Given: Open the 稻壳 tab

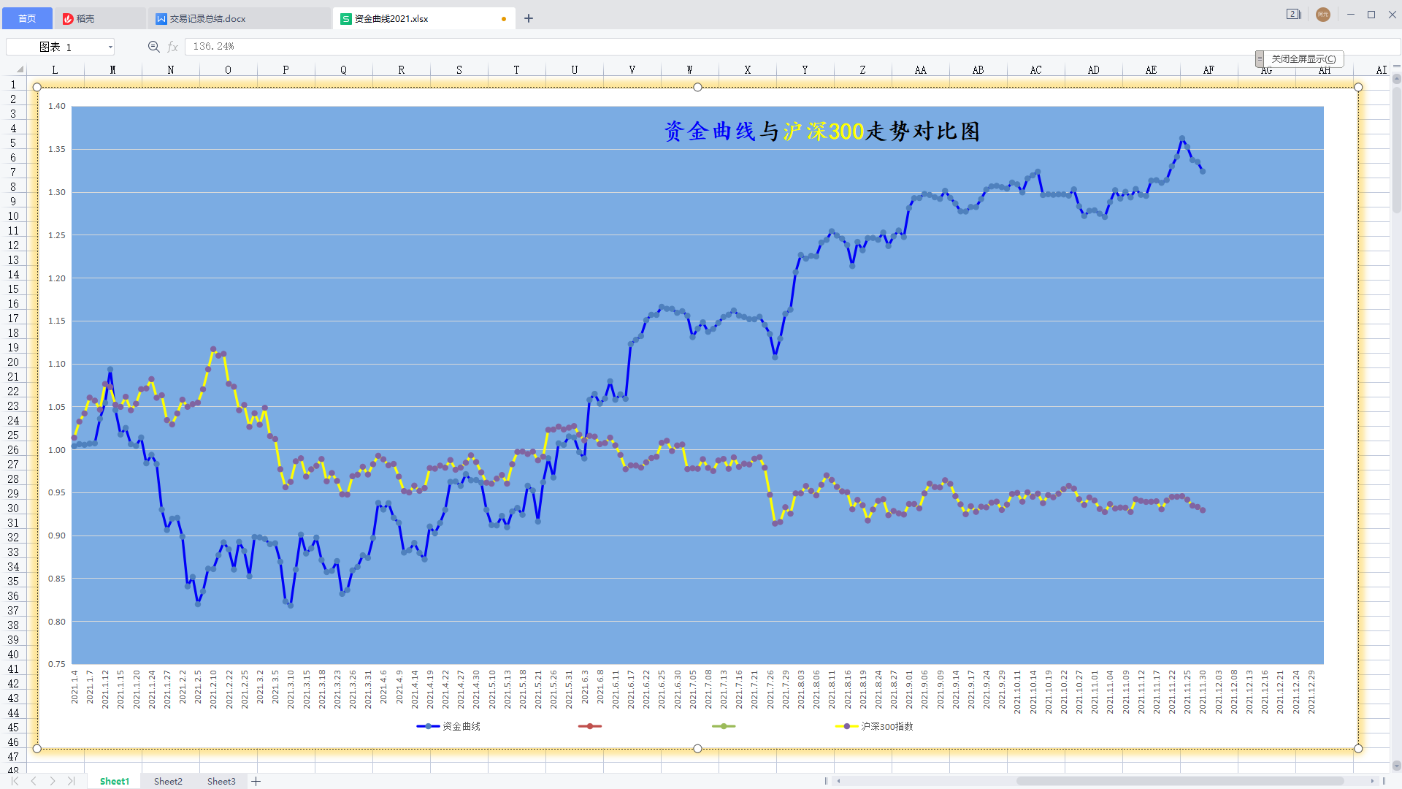Looking at the screenshot, I should pos(85,18).
